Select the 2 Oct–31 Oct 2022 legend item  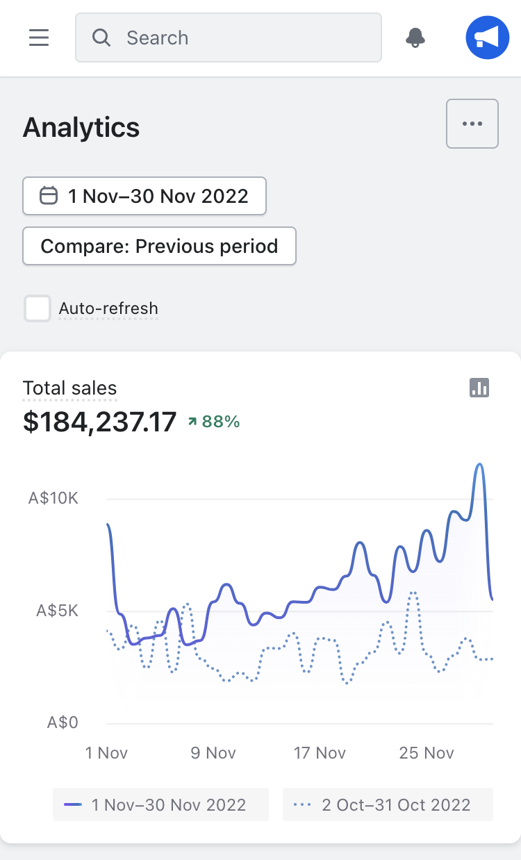coord(388,805)
